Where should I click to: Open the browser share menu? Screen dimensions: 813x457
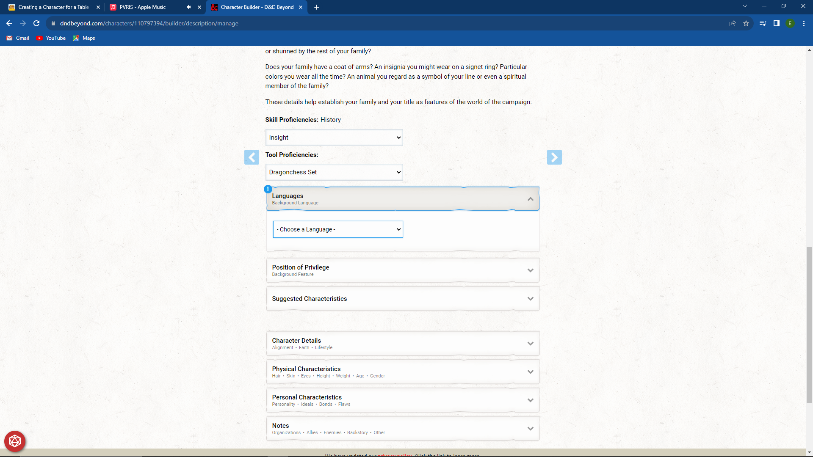[733, 23]
